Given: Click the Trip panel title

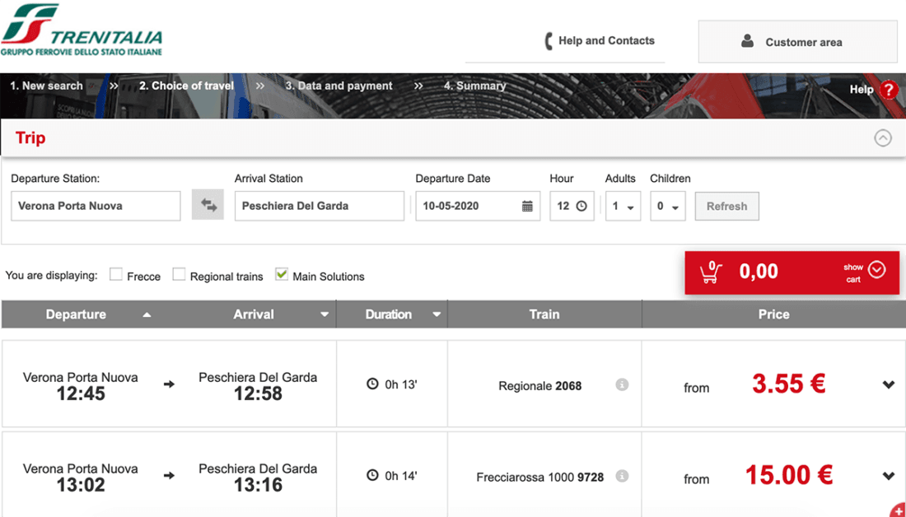Looking at the screenshot, I should 30,138.
